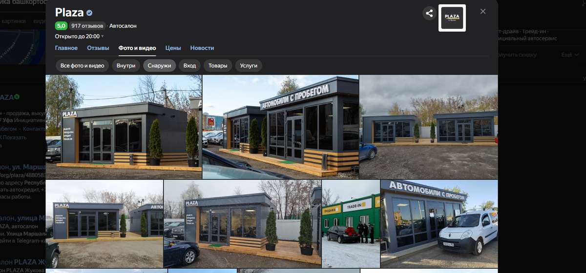Switch to the Главное tab
Viewport: 586px width, 273px height.
click(66, 48)
